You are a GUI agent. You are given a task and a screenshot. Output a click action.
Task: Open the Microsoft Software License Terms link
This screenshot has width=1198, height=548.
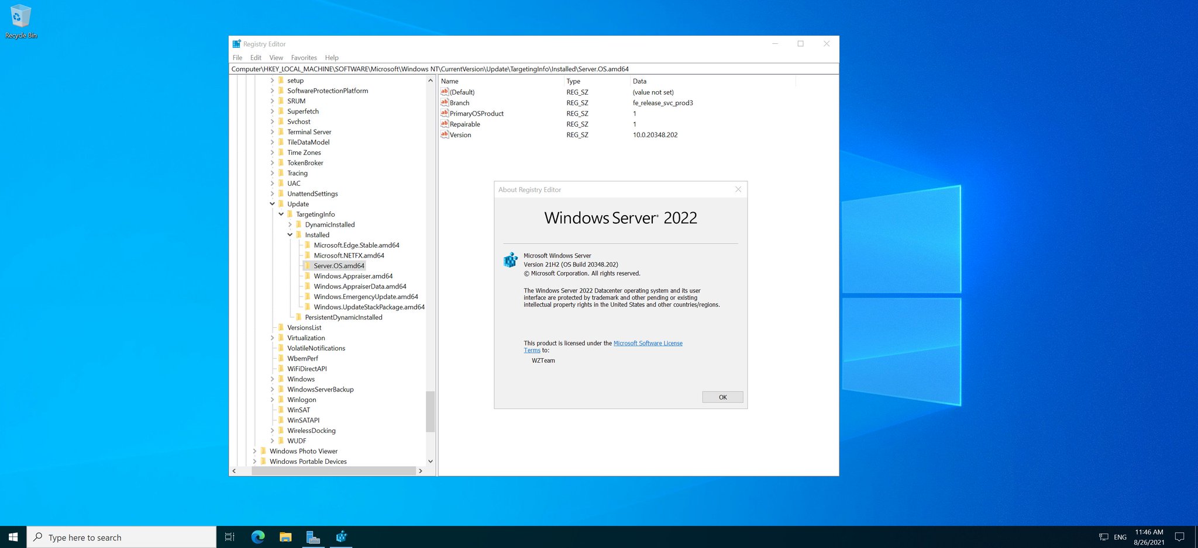648,343
